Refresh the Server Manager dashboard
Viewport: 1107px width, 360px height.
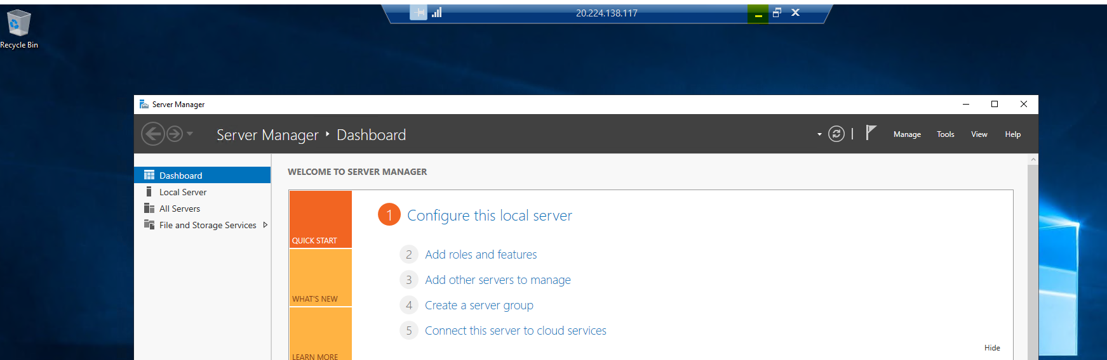[836, 134]
